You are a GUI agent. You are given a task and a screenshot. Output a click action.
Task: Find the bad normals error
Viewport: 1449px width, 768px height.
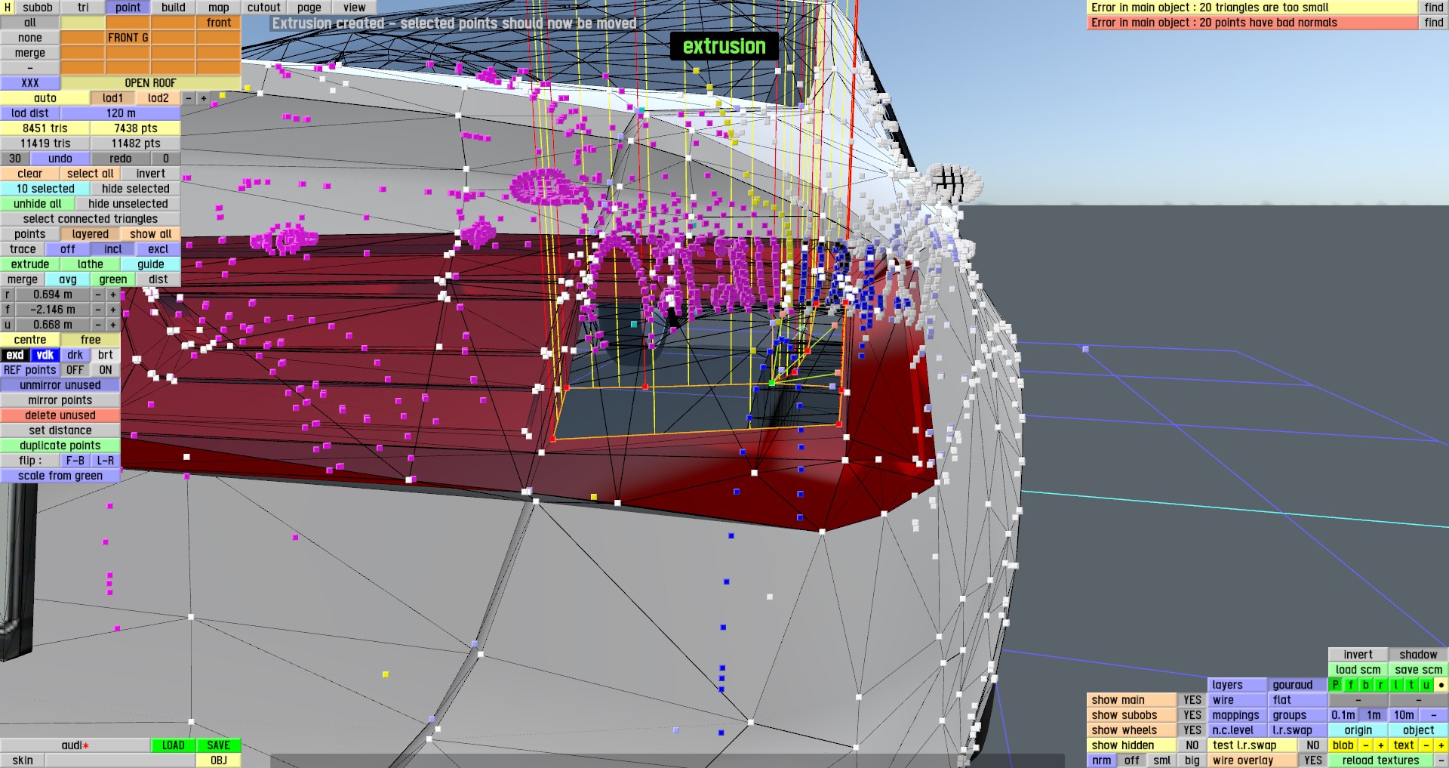coord(1434,23)
